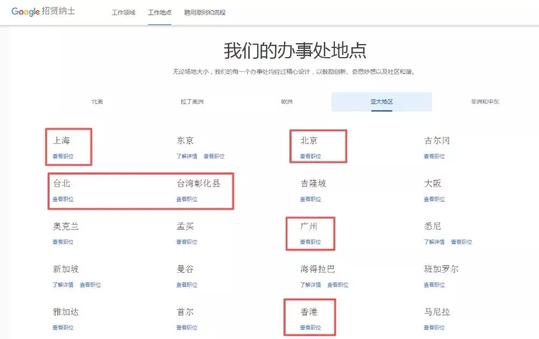The height and width of the screenshot is (339, 539).
Task: Select the 工作地点 navigation item
Action: 160,12
